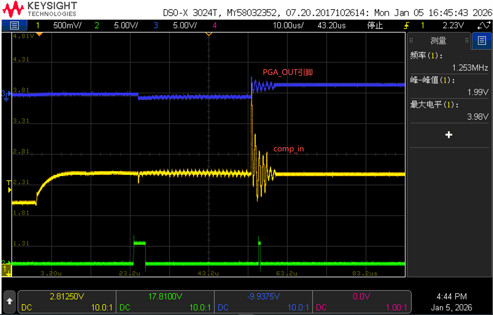Click the orange trigger time marker
This screenshot has height=315, width=493.
coord(209,34)
